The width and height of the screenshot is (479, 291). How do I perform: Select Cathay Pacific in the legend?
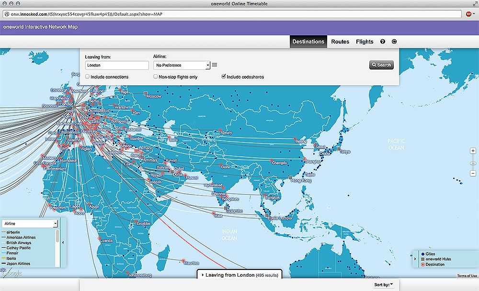(x=19, y=248)
